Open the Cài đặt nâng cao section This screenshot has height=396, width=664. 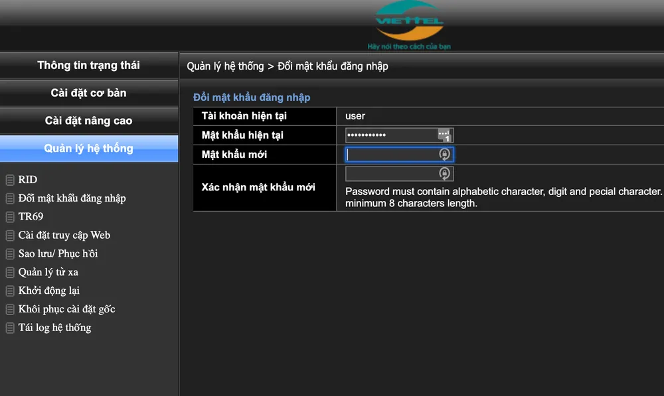[x=88, y=120]
